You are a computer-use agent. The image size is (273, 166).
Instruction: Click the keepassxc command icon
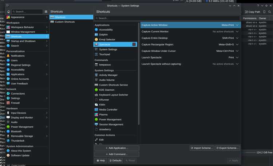(96, 65)
